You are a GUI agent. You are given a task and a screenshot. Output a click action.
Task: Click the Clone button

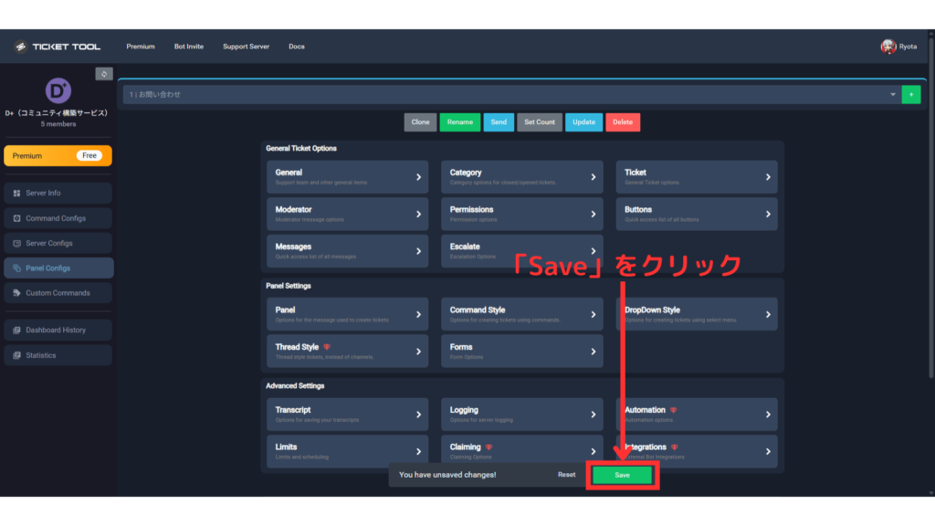tap(420, 122)
